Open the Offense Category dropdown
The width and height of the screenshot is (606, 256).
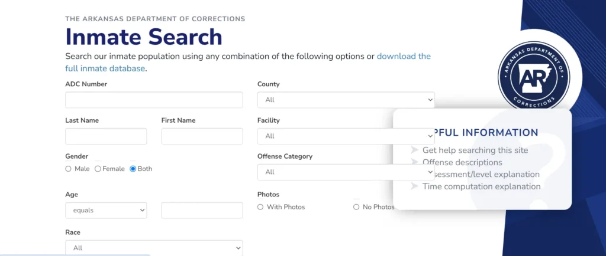point(346,172)
